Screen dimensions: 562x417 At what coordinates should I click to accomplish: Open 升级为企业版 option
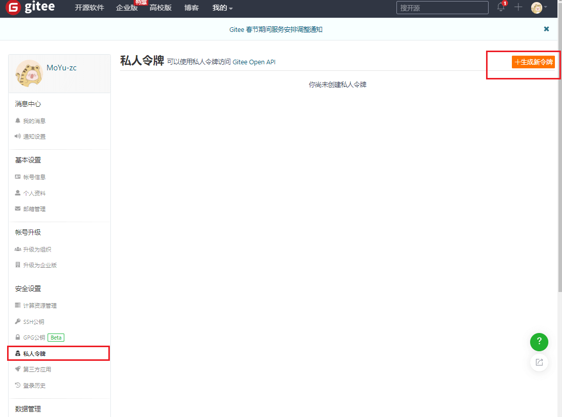(40, 265)
